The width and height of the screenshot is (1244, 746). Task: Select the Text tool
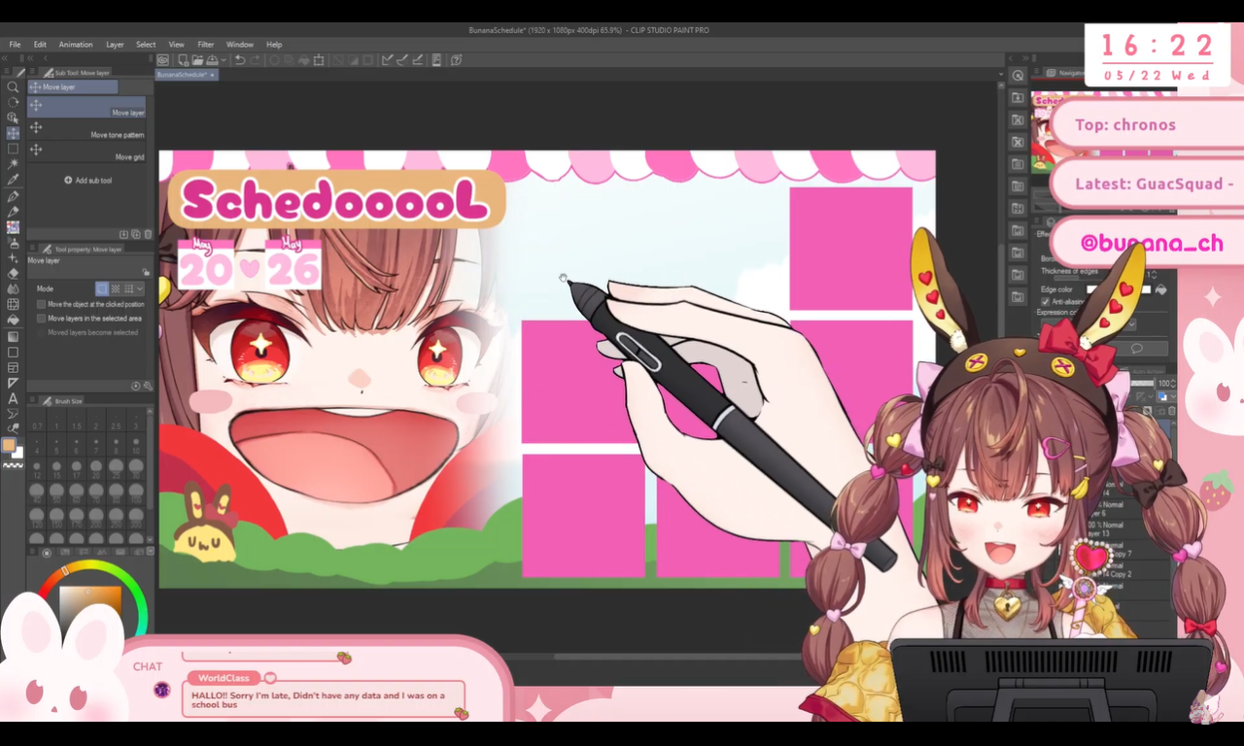click(13, 398)
